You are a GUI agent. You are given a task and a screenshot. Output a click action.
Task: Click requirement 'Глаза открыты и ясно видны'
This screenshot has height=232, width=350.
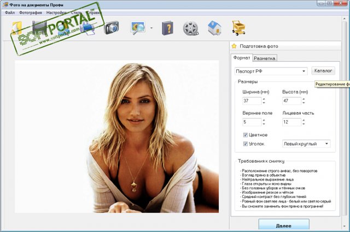pyautogui.click(x=266, y=183)
